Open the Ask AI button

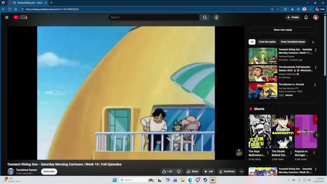[208, 171]
